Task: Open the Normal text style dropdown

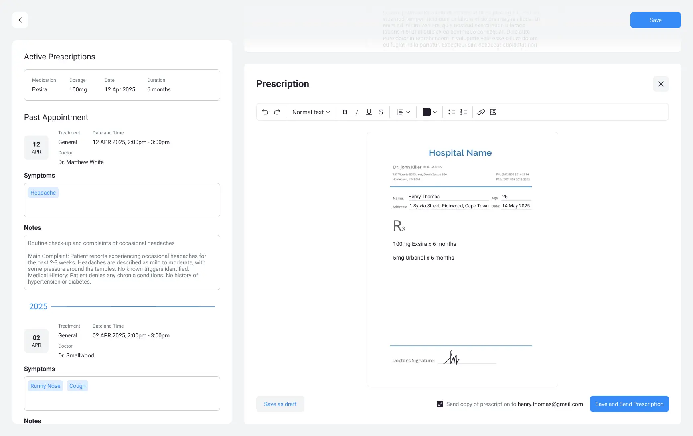Action: 311,112
